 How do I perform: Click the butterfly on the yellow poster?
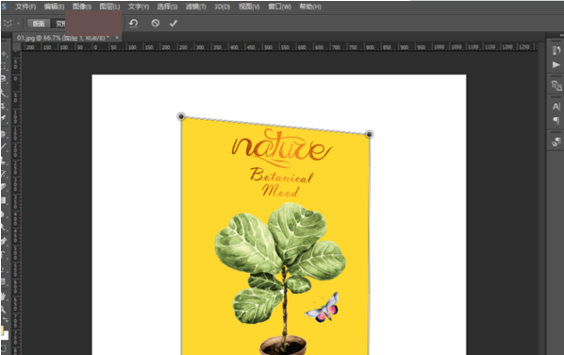[323, 308]
